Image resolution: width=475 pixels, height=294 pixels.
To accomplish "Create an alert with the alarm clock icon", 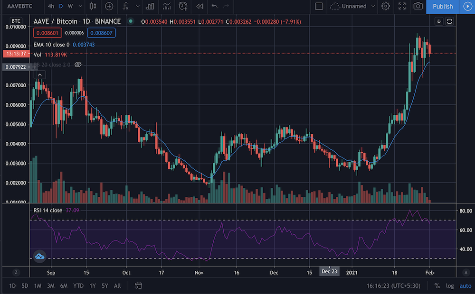I will pyautogui.click(x=183, y=6).
